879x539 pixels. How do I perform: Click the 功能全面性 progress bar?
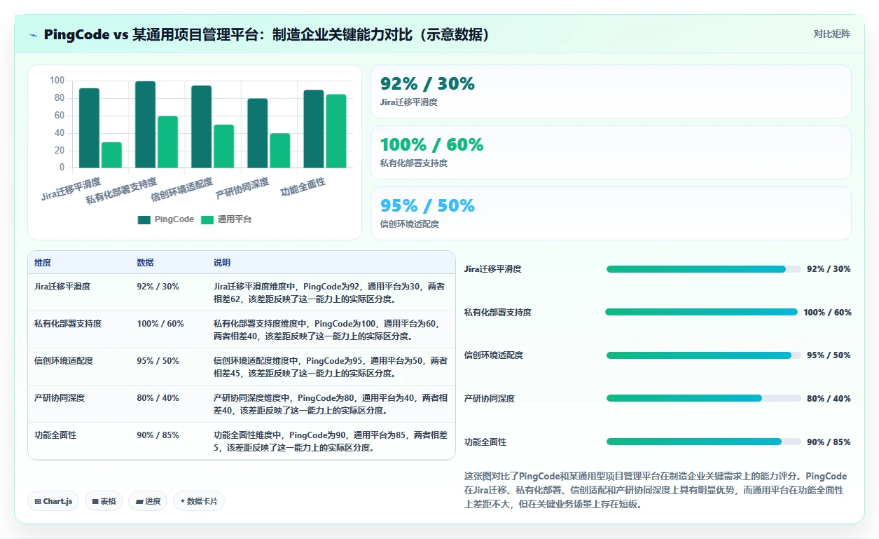pos(704,442)
